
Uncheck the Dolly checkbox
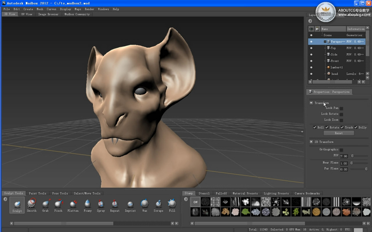coord(356,127)
